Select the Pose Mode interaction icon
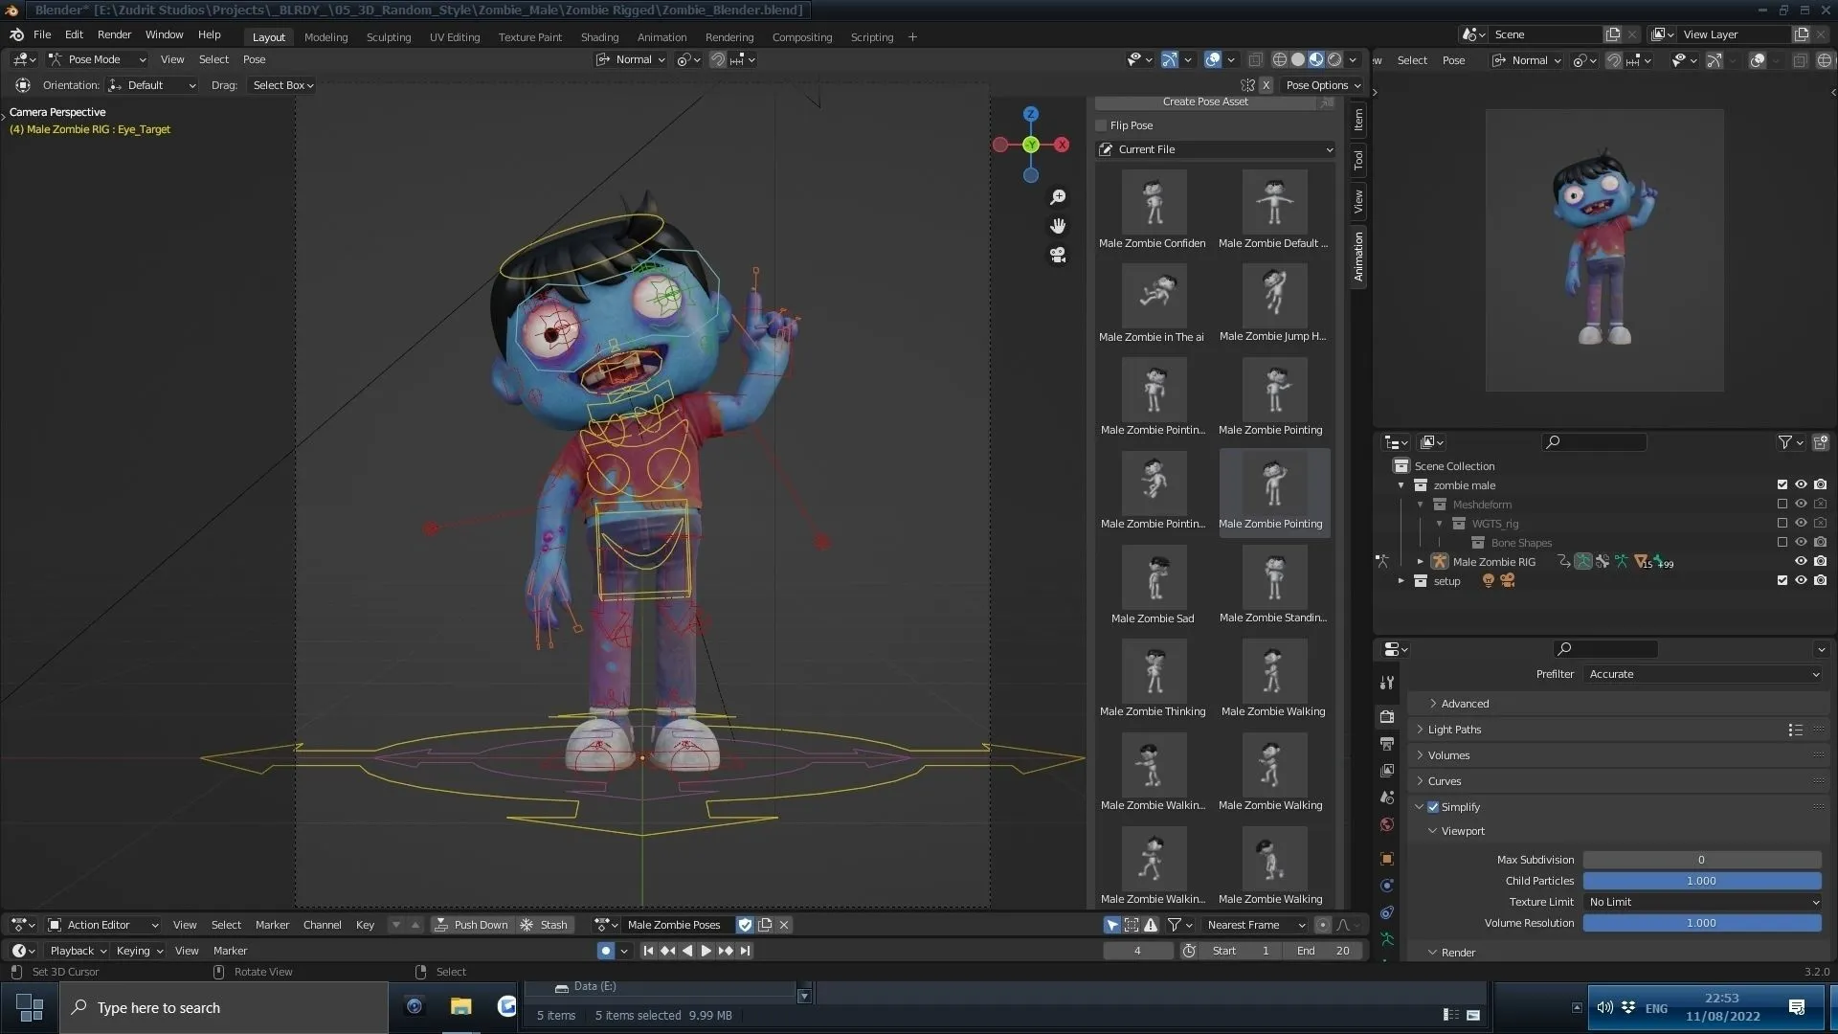This screenshot has width=1838, height=1034. click(55, 59)
